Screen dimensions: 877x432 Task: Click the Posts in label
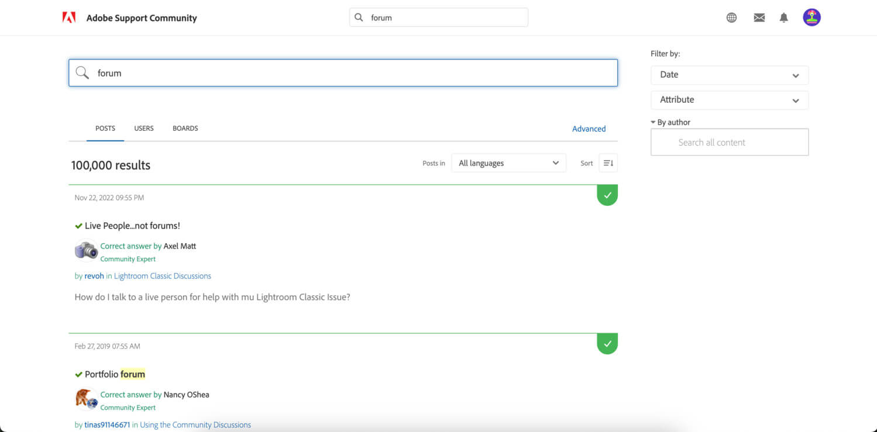pyautogui.click(x=434, y=163)
